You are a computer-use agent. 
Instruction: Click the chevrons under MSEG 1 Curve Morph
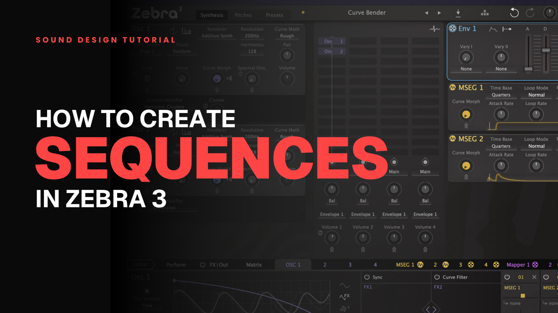pyautogui.click(x=466, y=126)
